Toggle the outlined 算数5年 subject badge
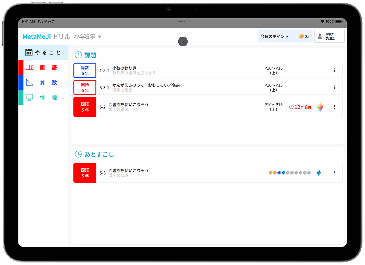The height and width of the screenshot is (265, 365). pos(85,70)
